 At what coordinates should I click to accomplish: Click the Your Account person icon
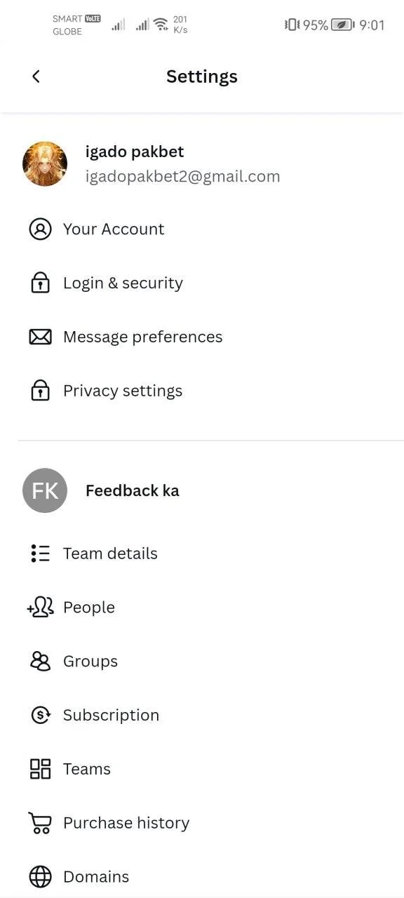point(40,229)
